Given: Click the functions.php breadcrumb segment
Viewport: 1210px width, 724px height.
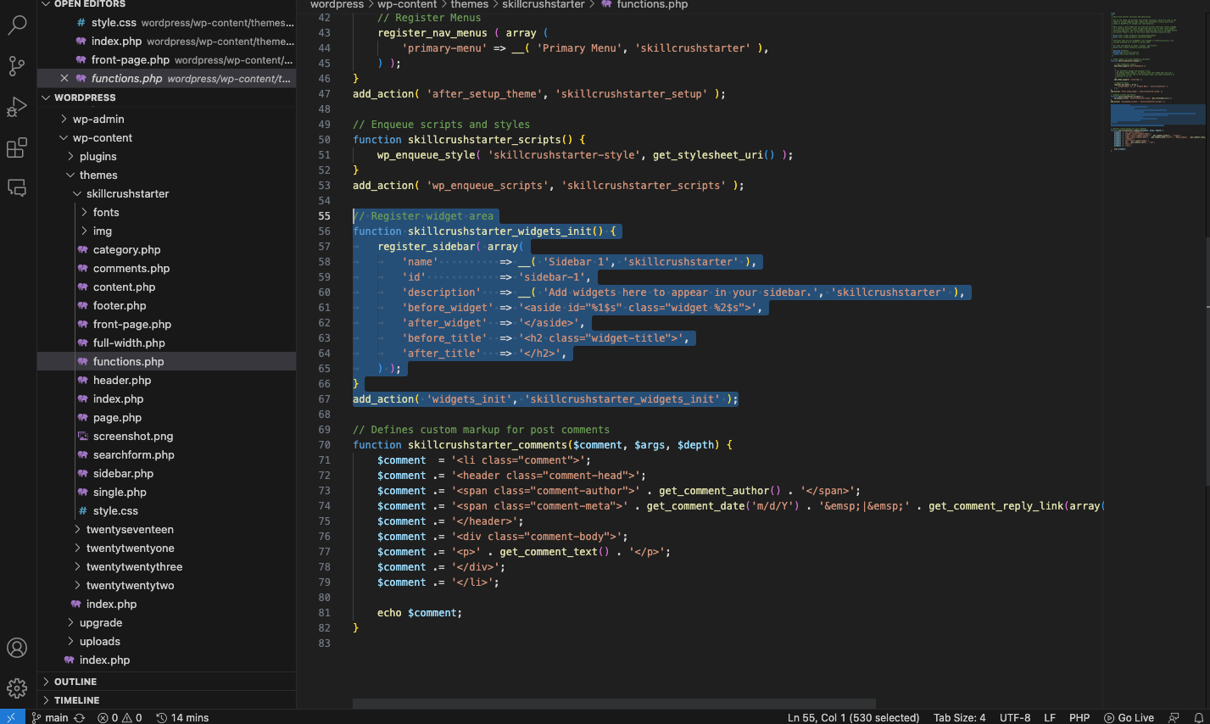Looking at the screenshot, I should point(652,5).
